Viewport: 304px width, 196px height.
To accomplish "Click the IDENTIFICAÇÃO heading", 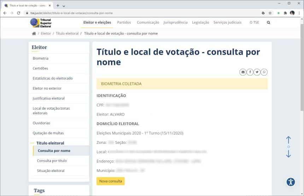I will 111,96.
